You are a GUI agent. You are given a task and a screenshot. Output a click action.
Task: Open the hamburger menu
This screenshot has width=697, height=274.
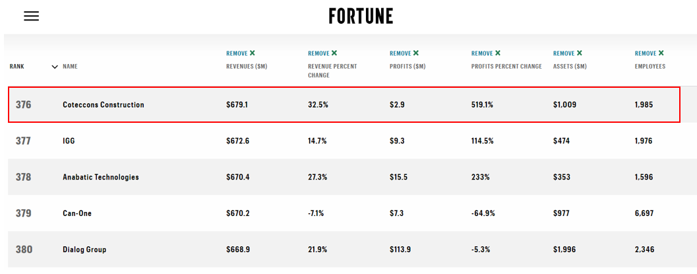pos(31,17)
